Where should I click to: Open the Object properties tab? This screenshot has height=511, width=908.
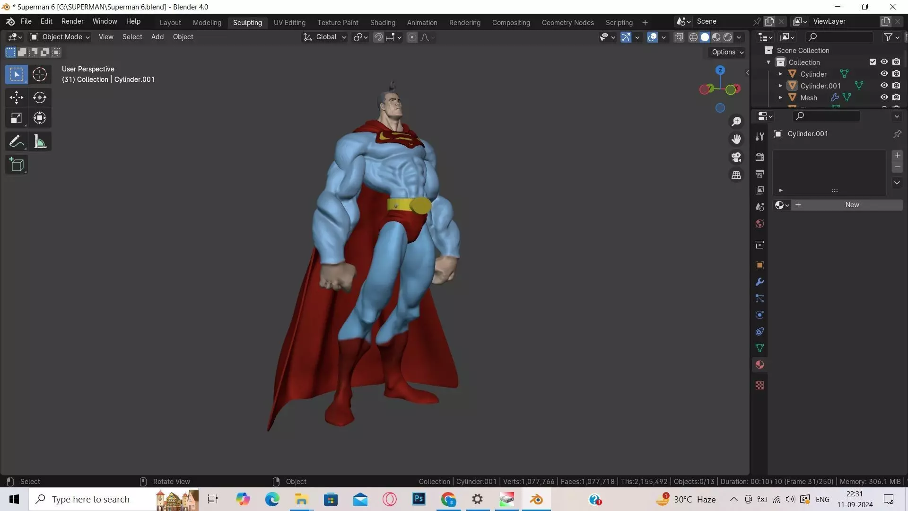pos(760,265)
